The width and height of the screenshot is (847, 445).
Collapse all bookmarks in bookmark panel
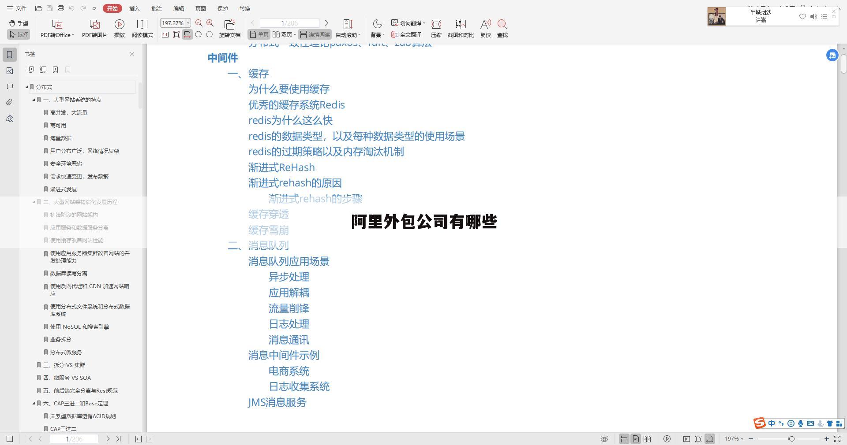tap(43, 70)
